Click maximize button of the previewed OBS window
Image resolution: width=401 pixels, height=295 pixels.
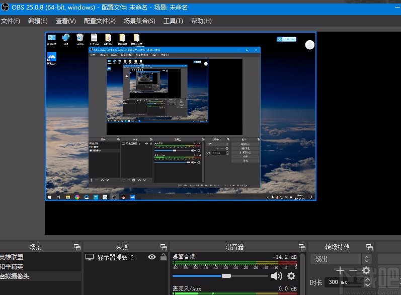point(247,50)
